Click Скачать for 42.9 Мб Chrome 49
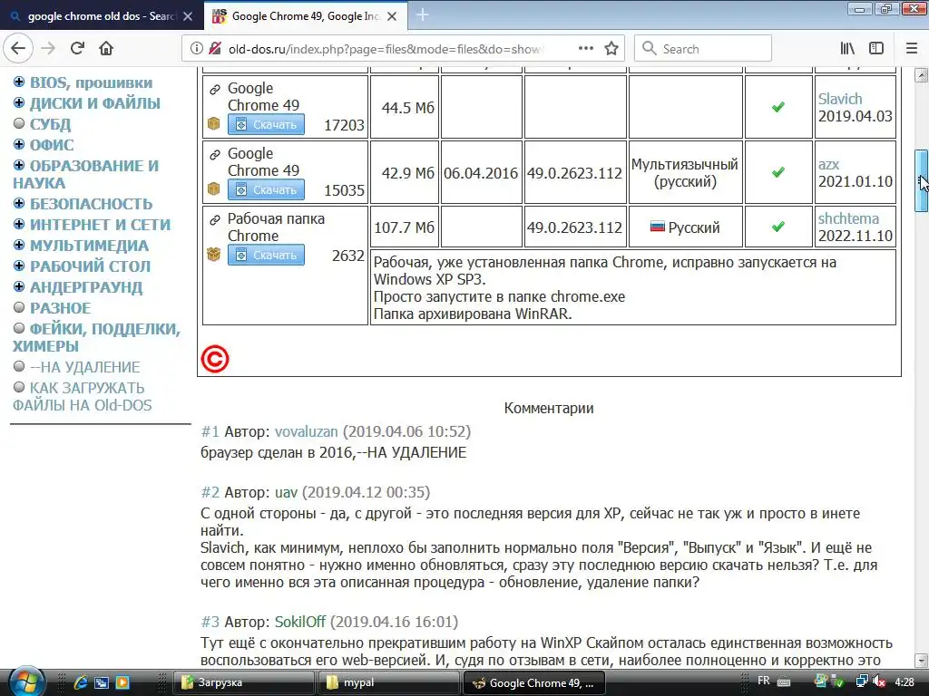 click(x=266, y=189)
